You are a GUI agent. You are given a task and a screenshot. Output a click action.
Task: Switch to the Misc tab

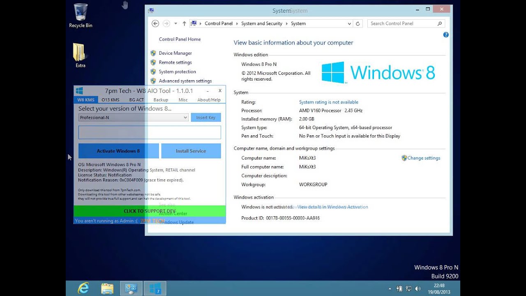(183, 100)
